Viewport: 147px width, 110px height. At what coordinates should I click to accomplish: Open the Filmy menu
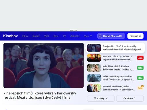coord(25,36)
